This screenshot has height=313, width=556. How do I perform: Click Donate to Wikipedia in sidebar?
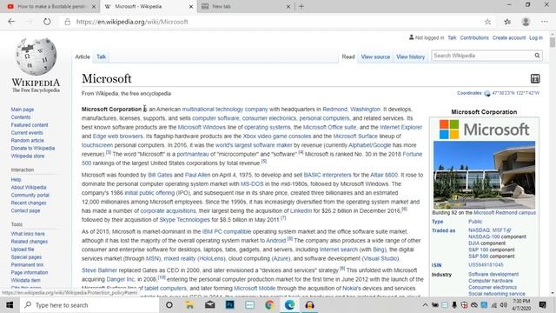coord(33,149)
